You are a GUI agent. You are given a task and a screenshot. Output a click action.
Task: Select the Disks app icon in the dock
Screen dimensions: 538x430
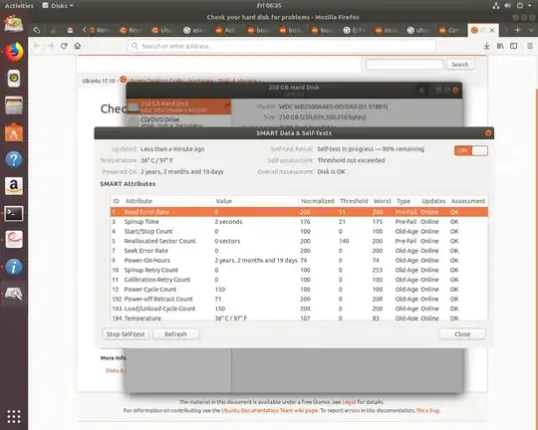(14, 294)
